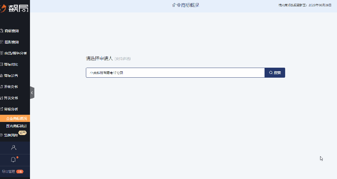Click the 商标查询 magnifier icon
This screenshot has width=337, height=179.
(x=2, y=31)
